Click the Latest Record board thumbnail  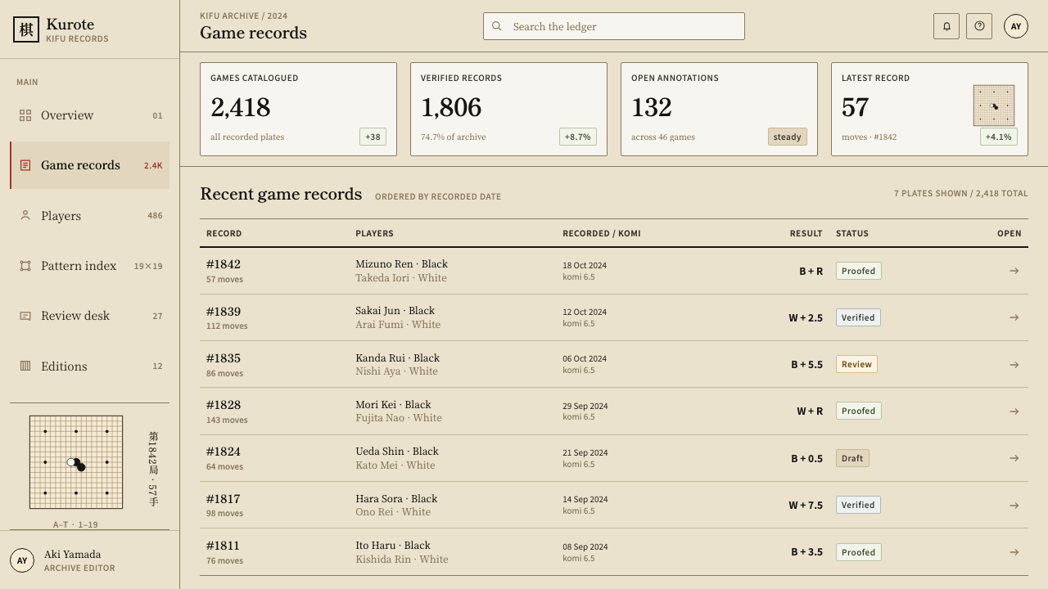[994, 106]
